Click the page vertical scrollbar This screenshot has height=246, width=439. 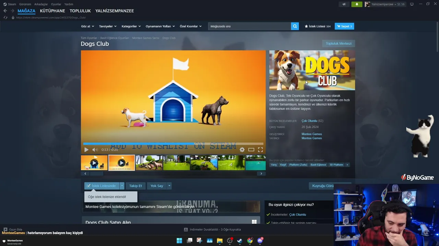[437, 38]
